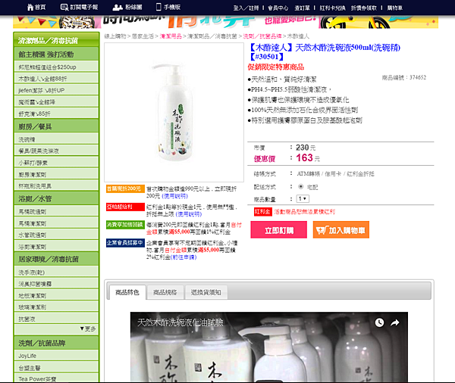This screenshot has width=455, height=383.
Task: Open 購物車 cart link in top bar
Action: click(x=394, y=8)
